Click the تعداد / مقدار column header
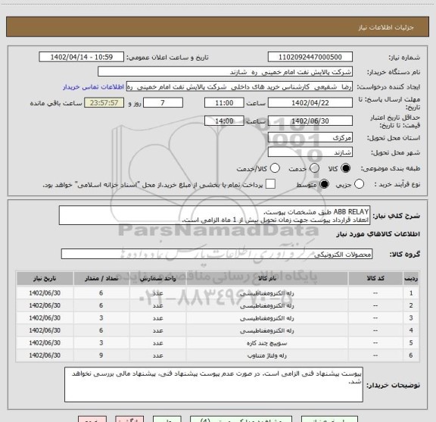 click(x=101, y=278)
